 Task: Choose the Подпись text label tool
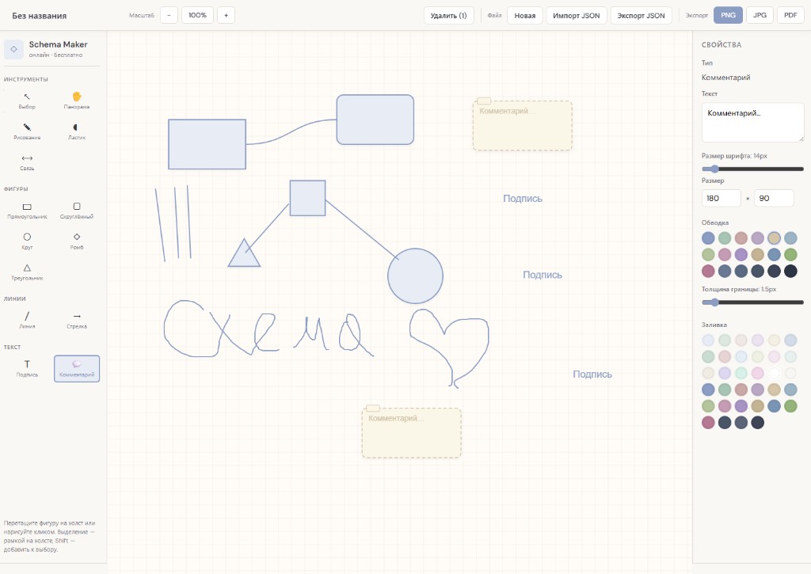pos(27,368)
